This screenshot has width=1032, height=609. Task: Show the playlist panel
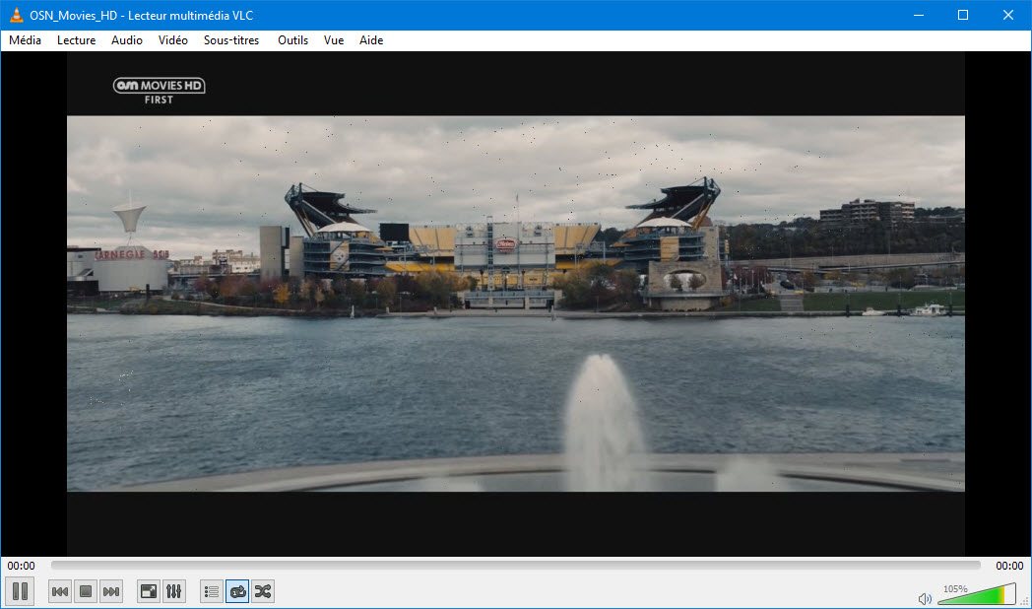(212, 591)
